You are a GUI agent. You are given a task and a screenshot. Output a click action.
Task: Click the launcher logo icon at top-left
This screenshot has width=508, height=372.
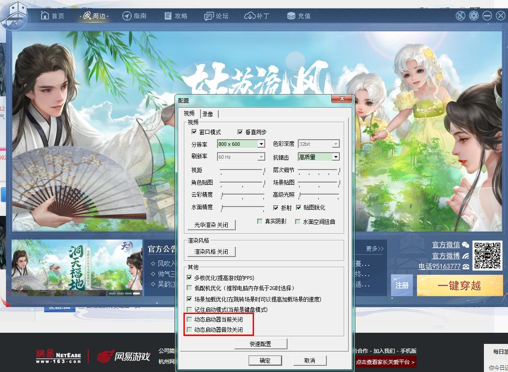pos(15,15)
